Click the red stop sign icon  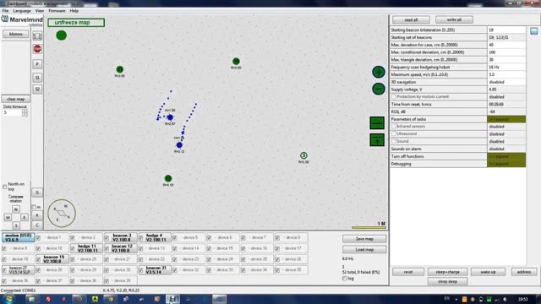(37, 49)
